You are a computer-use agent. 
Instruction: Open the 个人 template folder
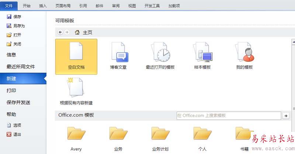point(202,139)
